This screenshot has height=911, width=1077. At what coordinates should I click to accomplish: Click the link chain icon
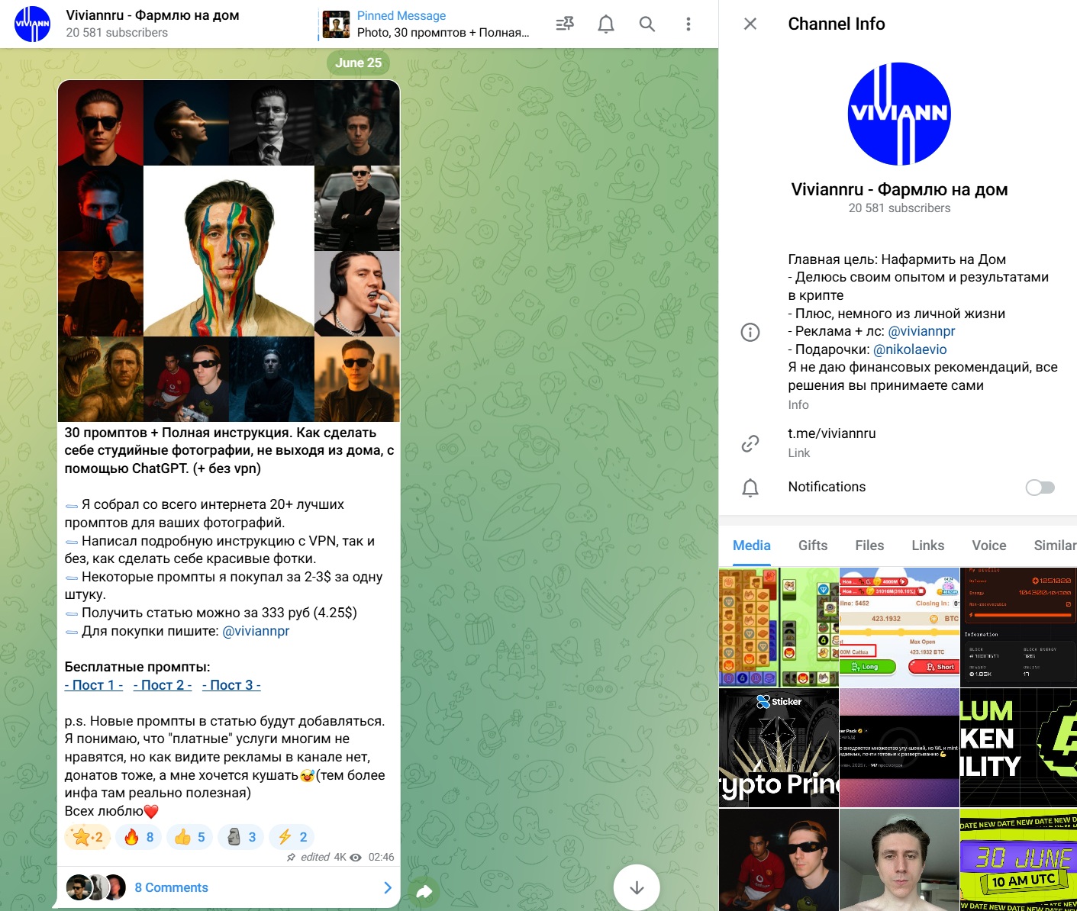750,443
